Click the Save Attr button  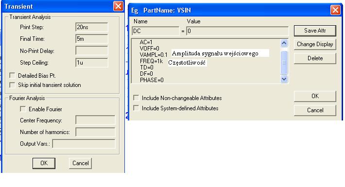tap(315, 31)
